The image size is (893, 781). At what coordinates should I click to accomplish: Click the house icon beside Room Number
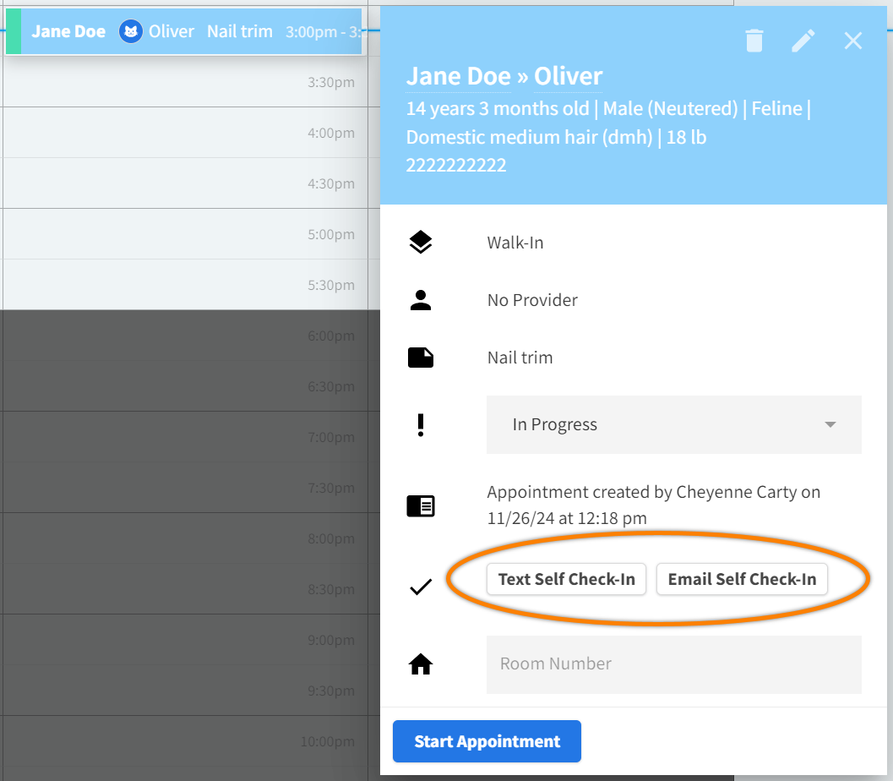[x=421, y=664]
